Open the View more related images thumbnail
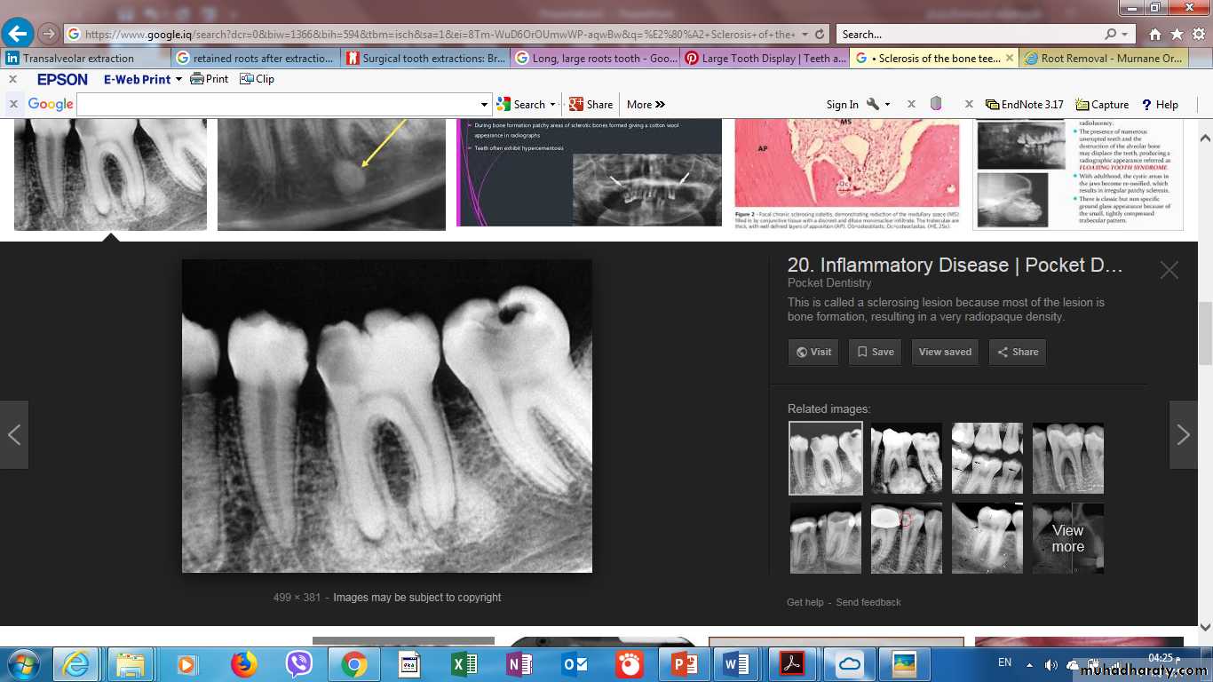The width and height of the screenshot is (1213, 682). (1067, 538)
